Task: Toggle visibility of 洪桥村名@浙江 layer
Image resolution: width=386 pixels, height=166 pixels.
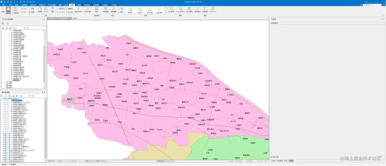Action: pos(4,101)
